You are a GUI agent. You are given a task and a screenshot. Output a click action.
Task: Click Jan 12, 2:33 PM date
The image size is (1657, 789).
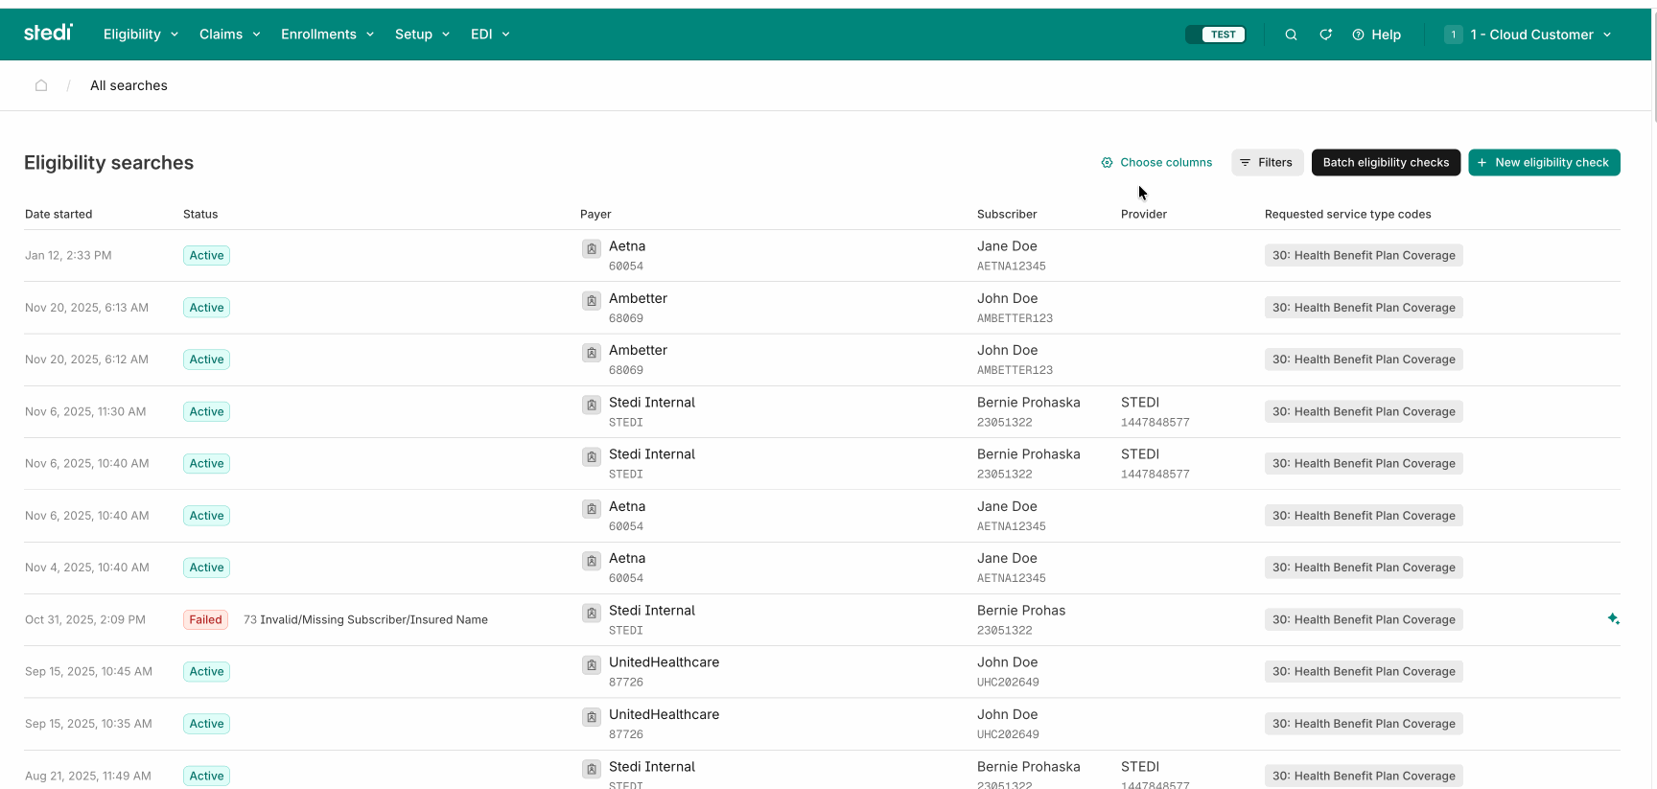coord(68,256)
